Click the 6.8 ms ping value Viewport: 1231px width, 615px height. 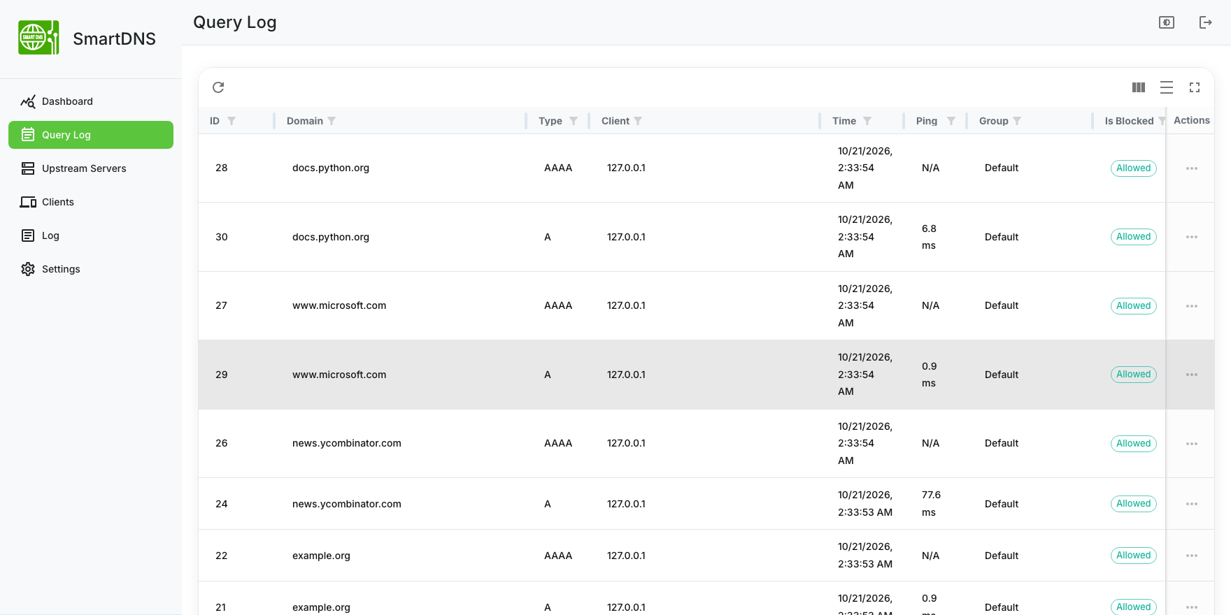929,237
